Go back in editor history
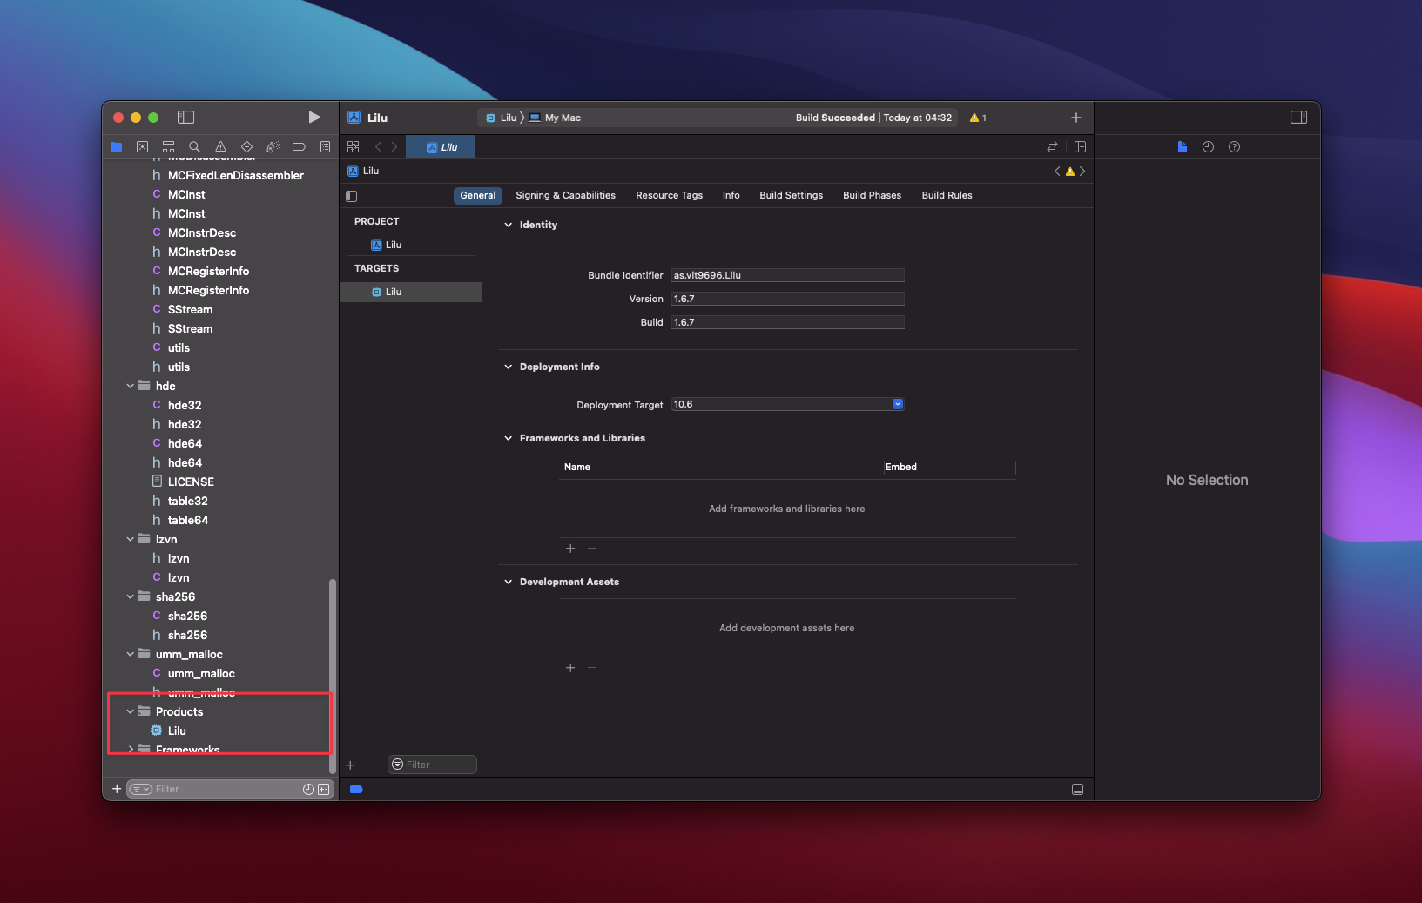 pos(378,147)
